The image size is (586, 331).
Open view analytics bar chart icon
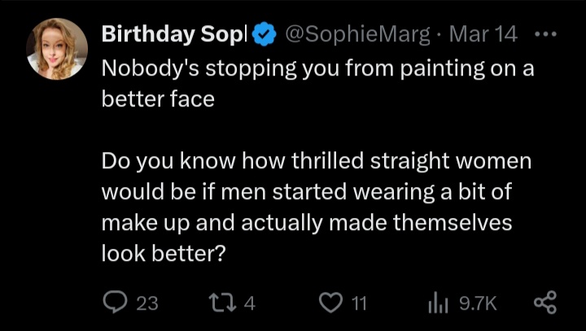[439, 303]
